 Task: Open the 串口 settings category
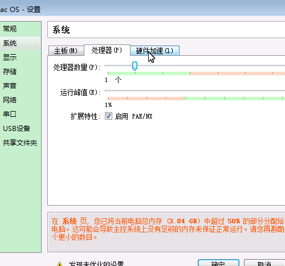10,114
